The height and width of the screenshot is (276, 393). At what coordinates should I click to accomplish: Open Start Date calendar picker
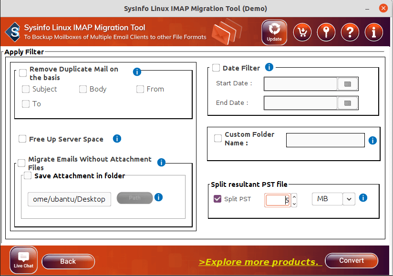[x=348, y=84]
